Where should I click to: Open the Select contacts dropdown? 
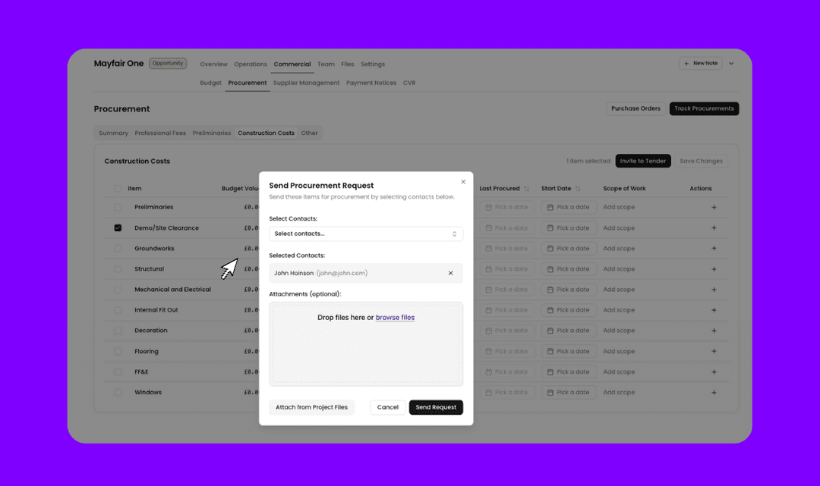(366, 234)
